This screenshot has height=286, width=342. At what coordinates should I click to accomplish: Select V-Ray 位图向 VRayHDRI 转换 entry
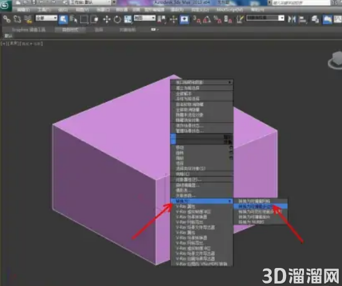pos(201,264)
